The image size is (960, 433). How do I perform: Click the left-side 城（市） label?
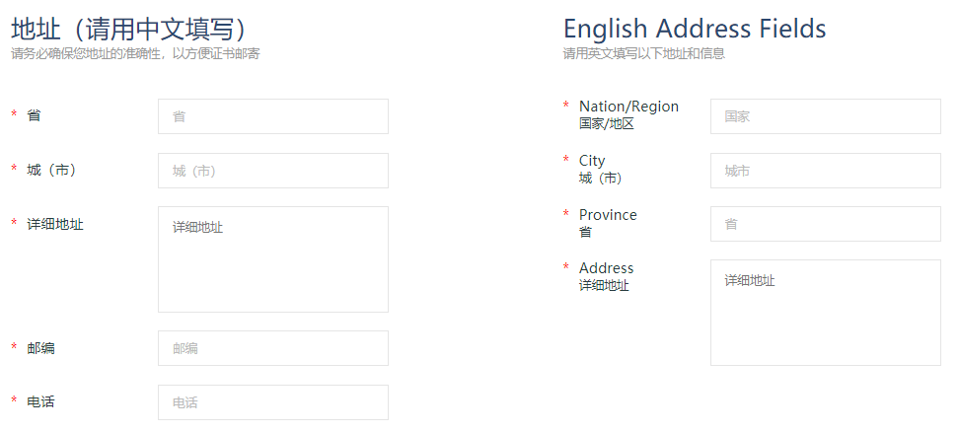(x=51, y=170)
